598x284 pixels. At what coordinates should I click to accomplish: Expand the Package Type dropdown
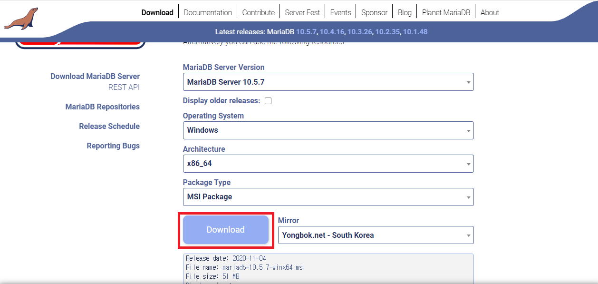pyautogui.click(x=328, y=197)
